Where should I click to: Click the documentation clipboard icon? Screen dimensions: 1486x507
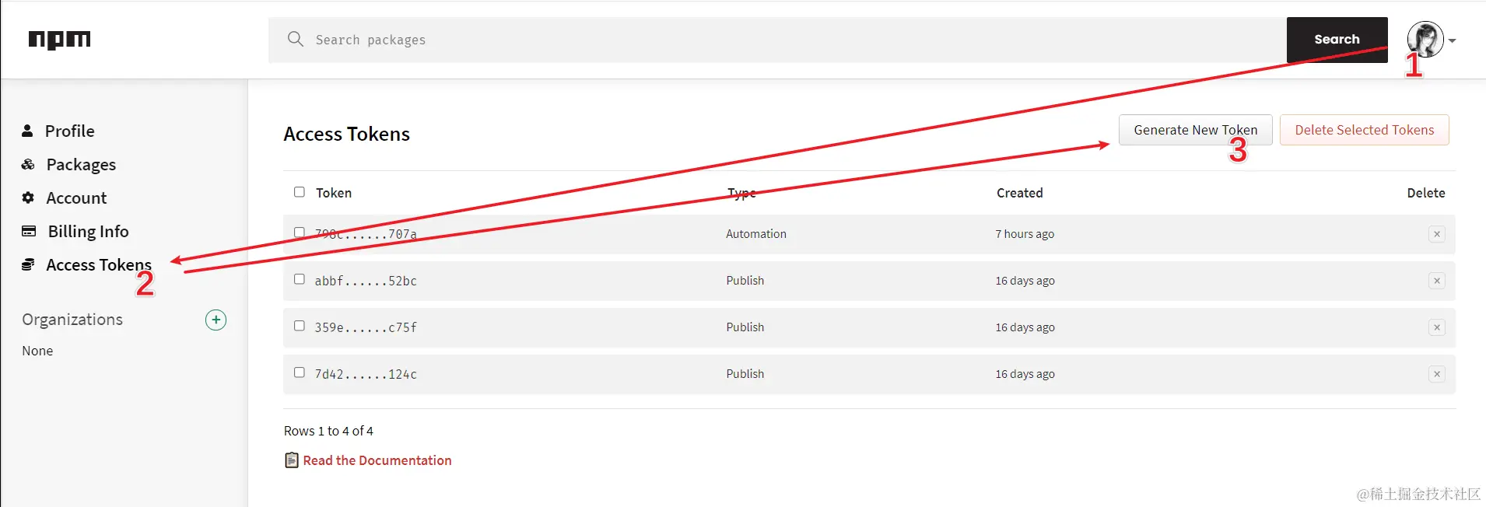pyautogui.click(x=292, y=460)
